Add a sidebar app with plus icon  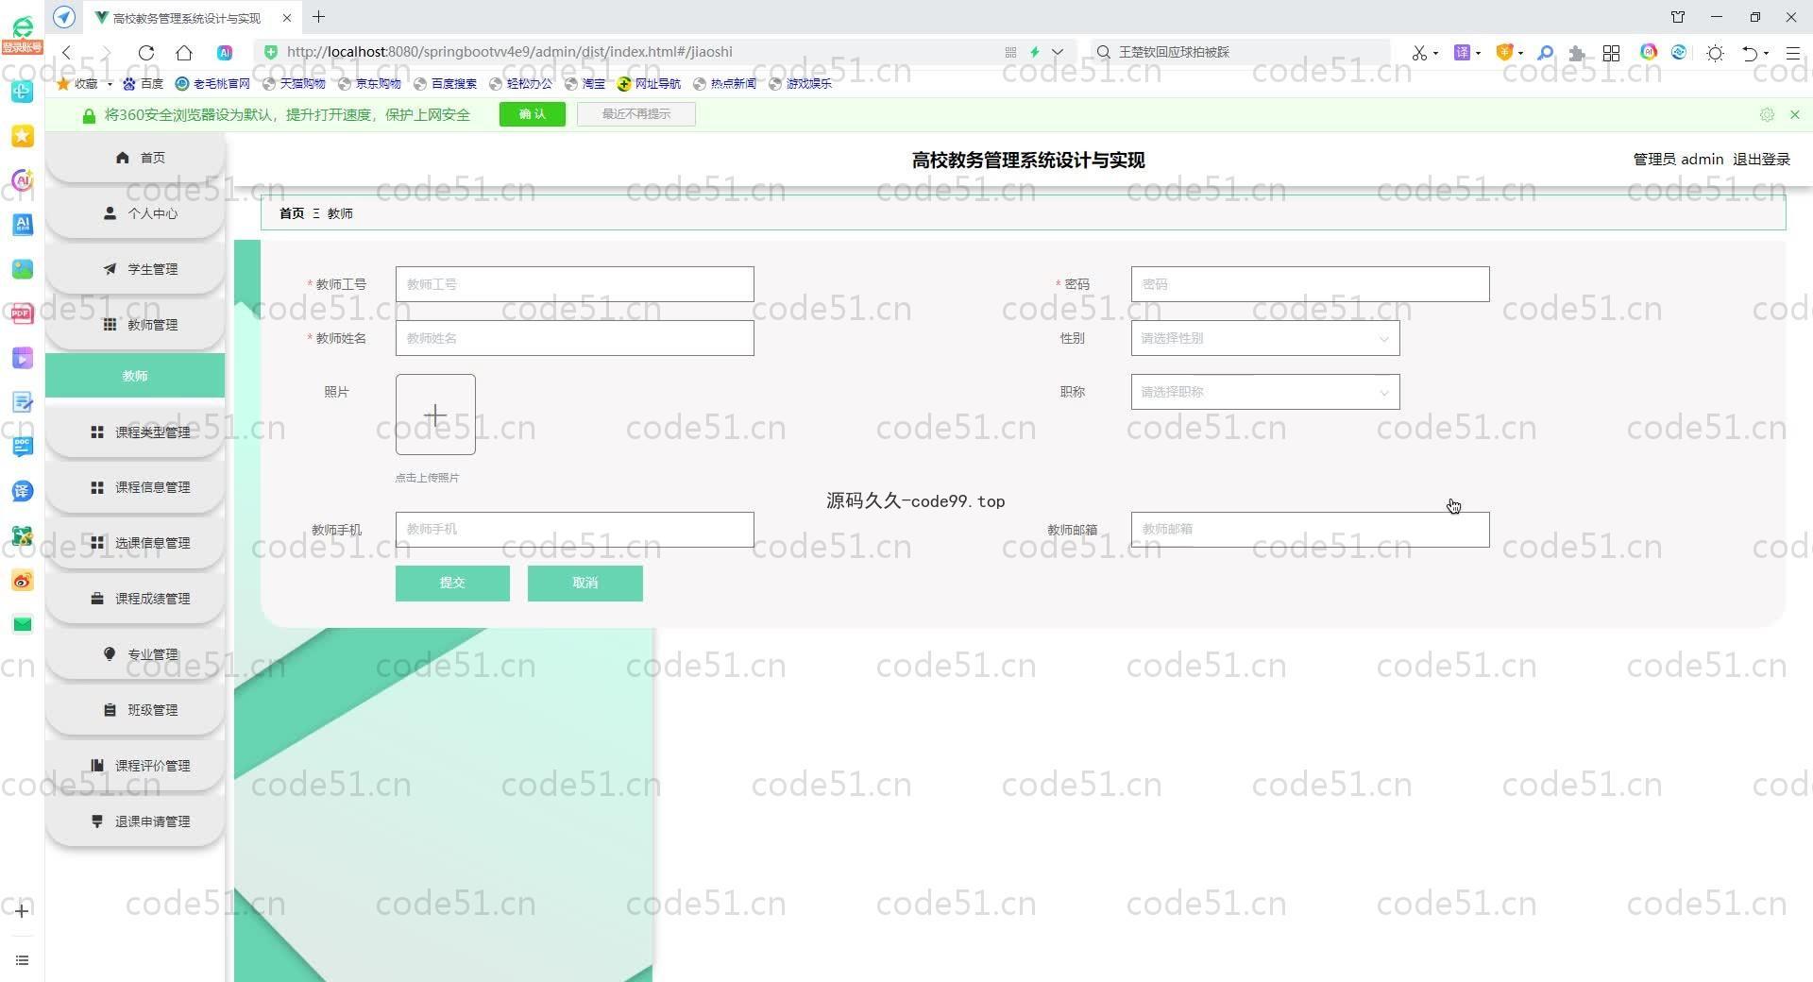pos(23,911)
